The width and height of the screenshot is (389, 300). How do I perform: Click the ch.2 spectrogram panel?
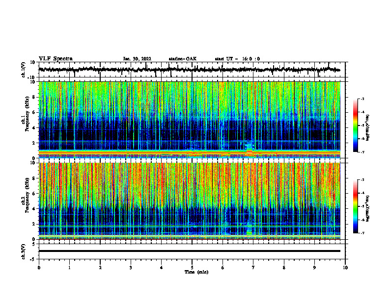(189, 201)
